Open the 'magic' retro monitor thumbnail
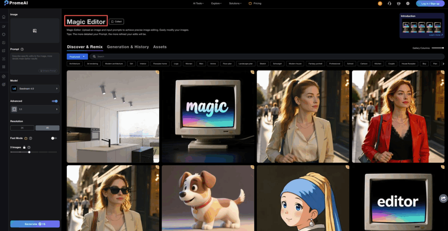 click(208, 117)
